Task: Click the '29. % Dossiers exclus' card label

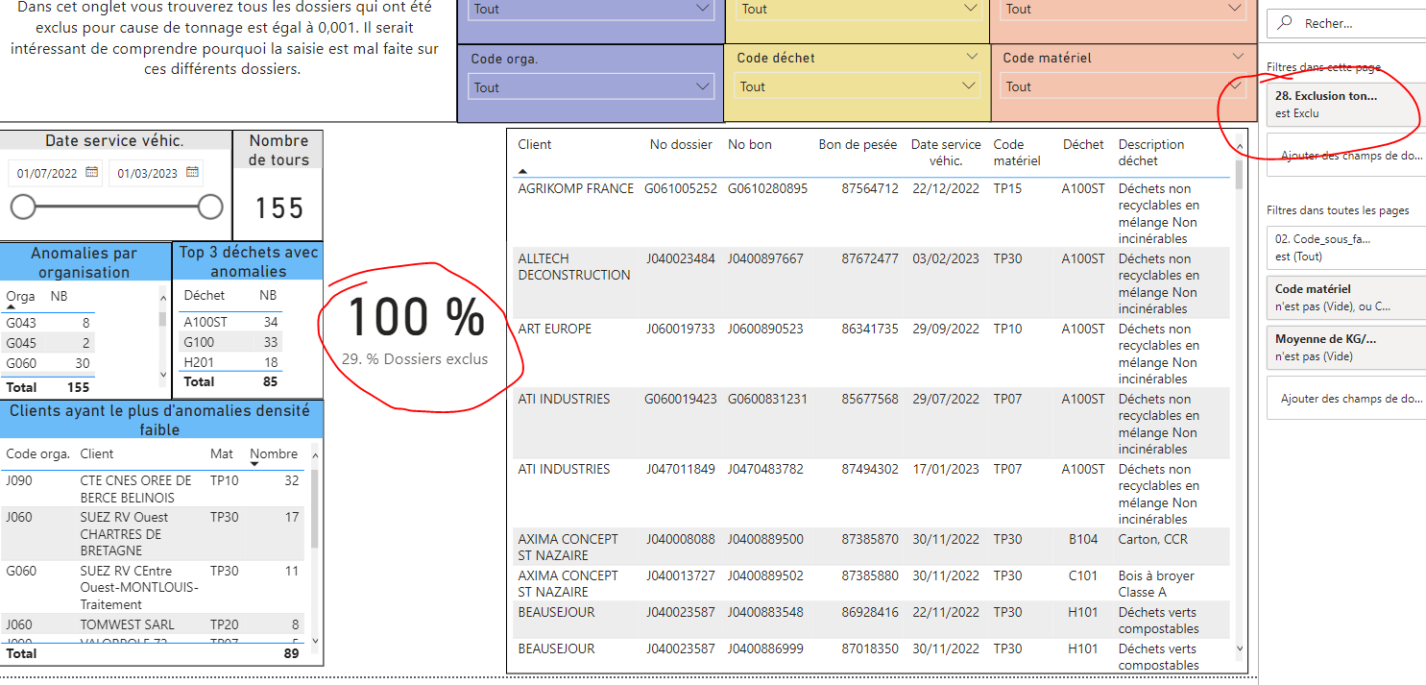Action: tap(415, 359)
